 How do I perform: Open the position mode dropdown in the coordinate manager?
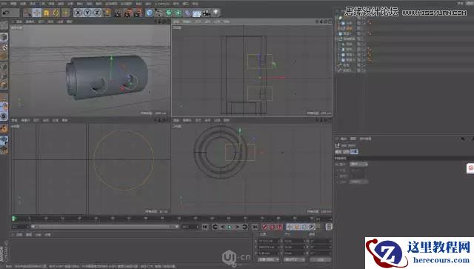pyautogui.click(x=268, y=259)
